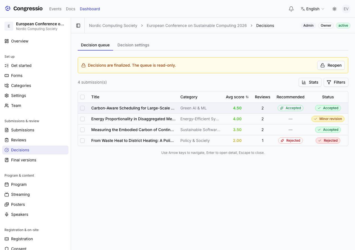Click the EV user avatar

(346, 9)
